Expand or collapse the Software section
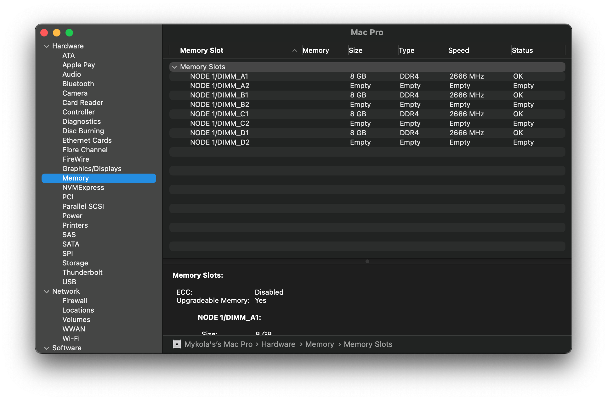Image resolution: width=607 pixels, height=400 pixels. pos(47,348)
